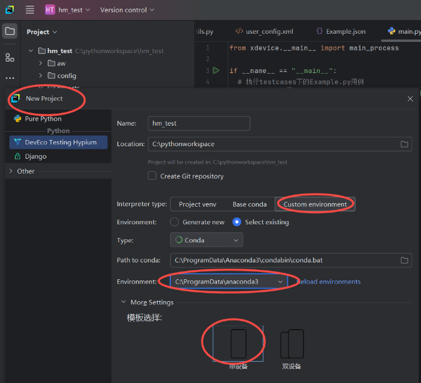Select DevEco Testing Hypium project type

[58, 142]
